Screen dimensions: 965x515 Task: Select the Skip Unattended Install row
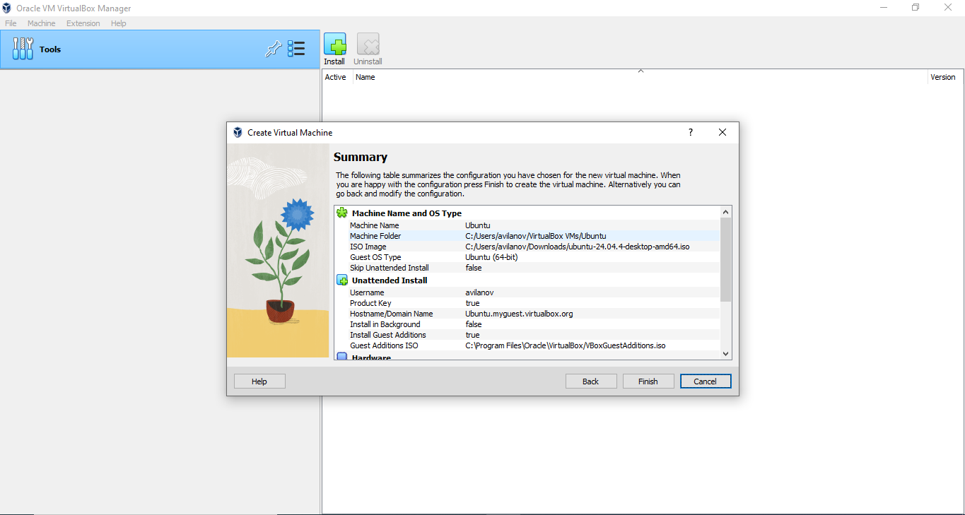click(x=527, y=268)
